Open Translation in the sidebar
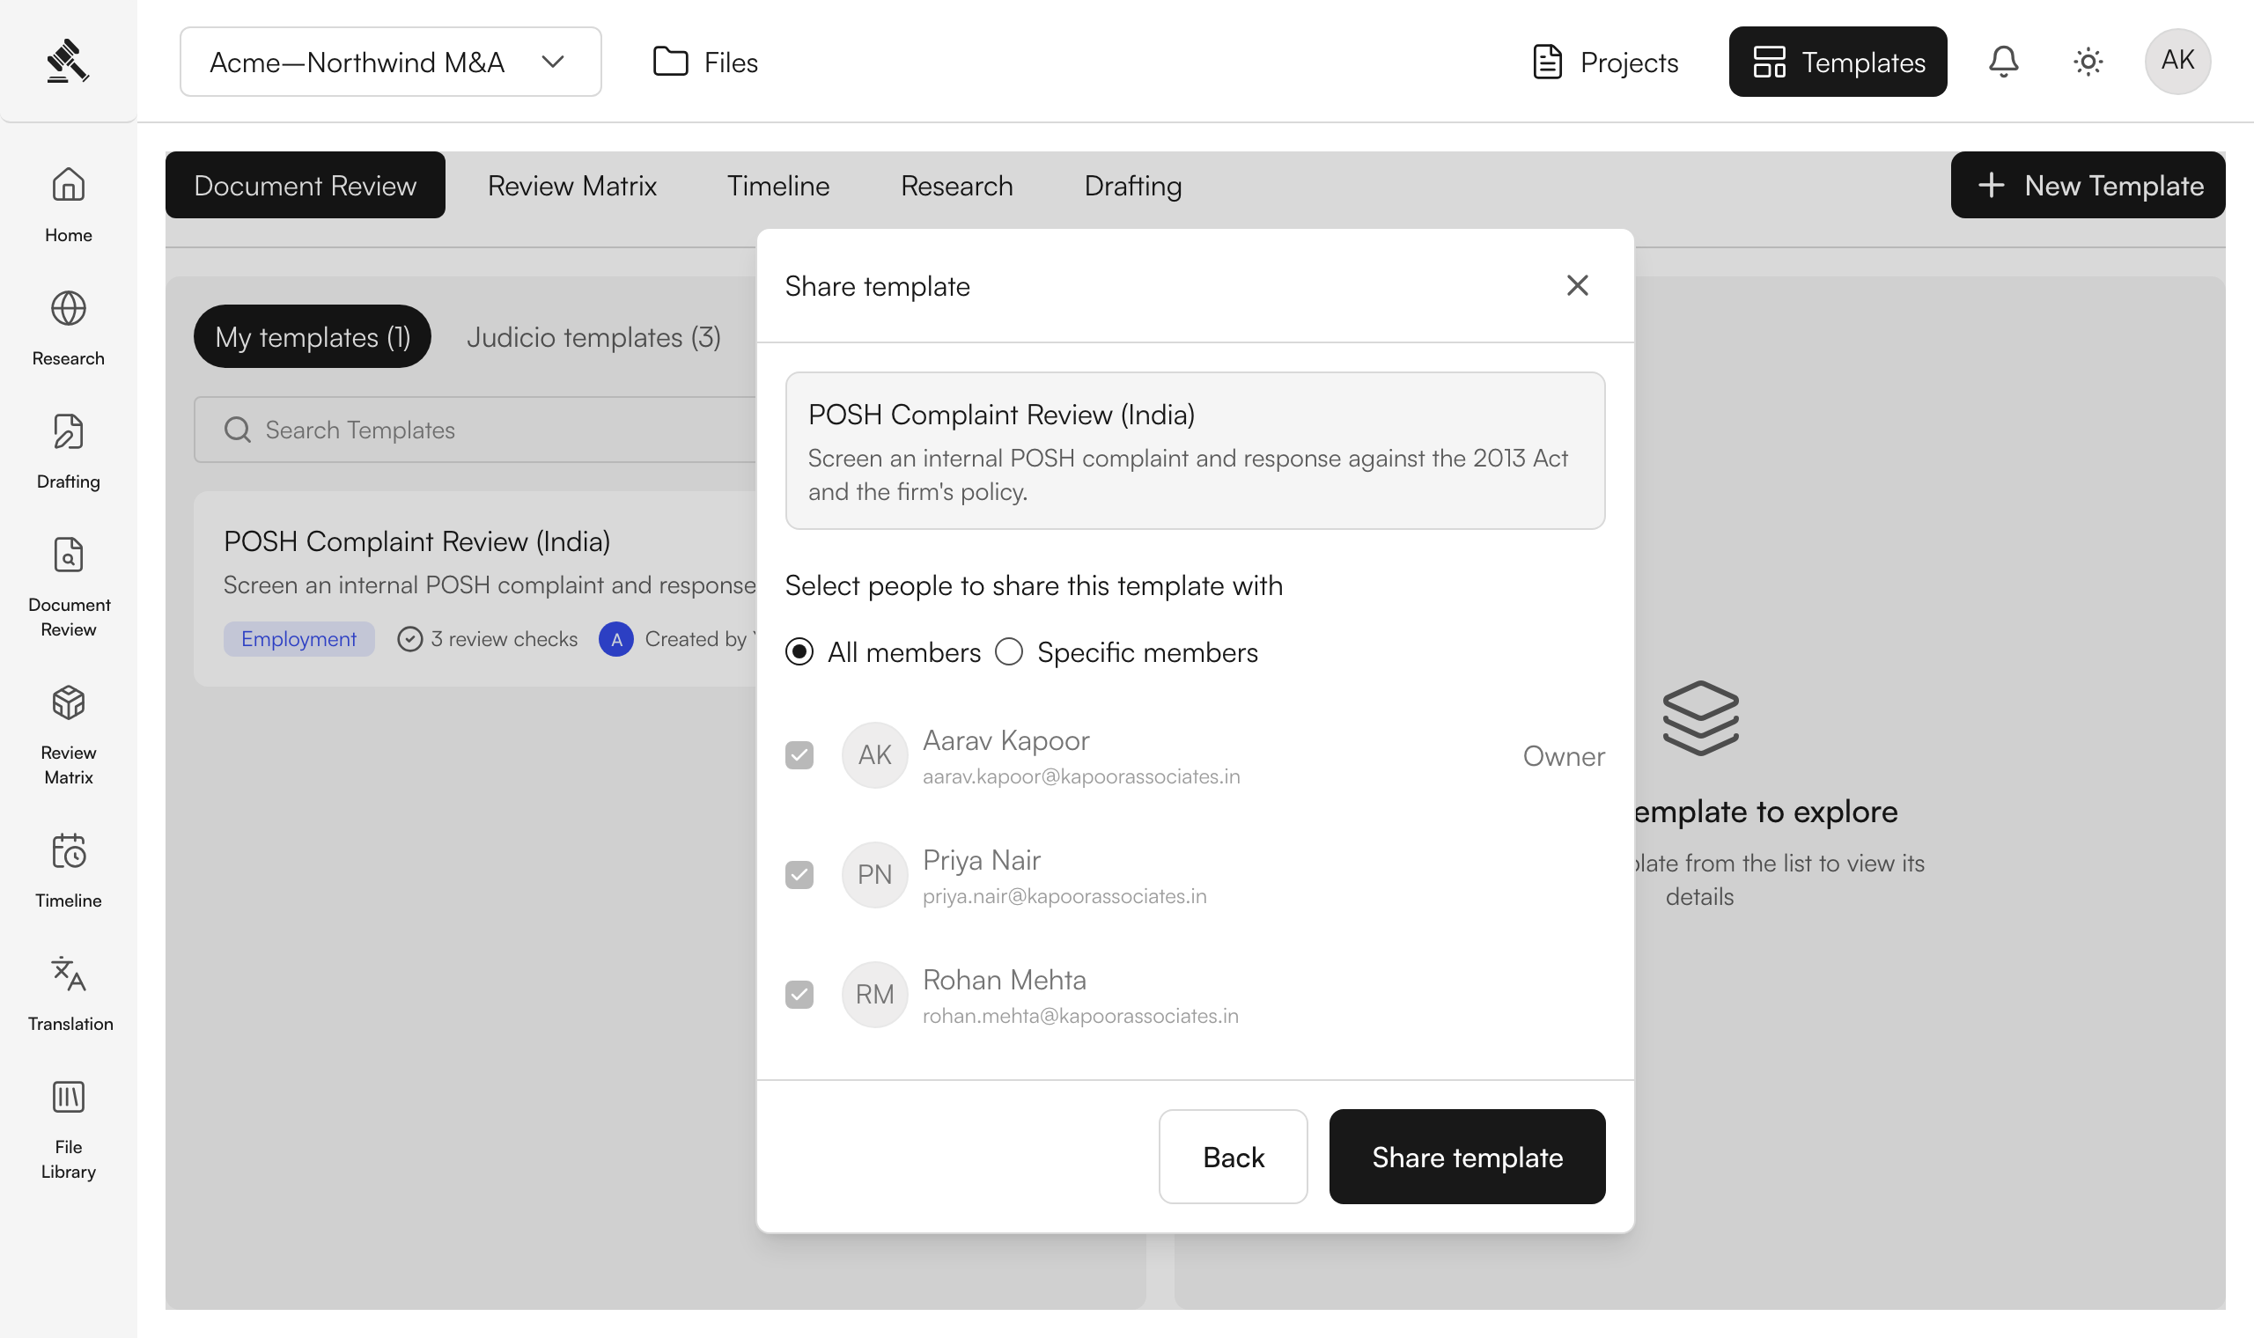 [x=70, y=995]
